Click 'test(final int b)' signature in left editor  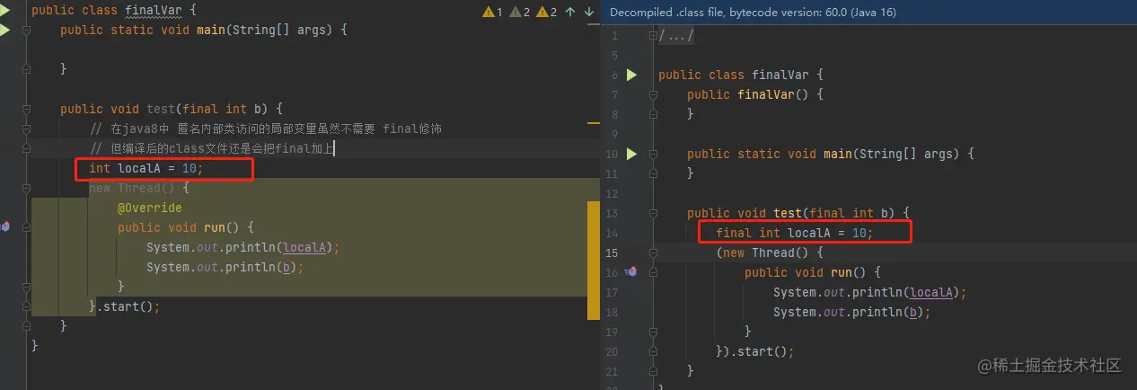coord(211,109)
